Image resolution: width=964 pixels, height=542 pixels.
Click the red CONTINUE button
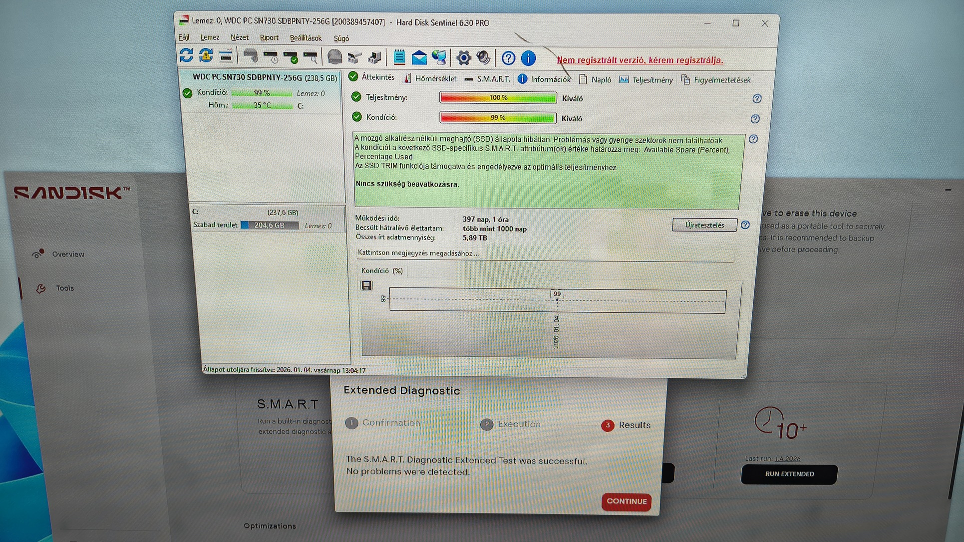627,502
